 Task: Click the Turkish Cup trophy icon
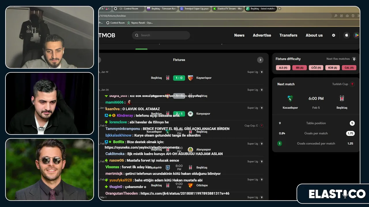tap(352, 84)
